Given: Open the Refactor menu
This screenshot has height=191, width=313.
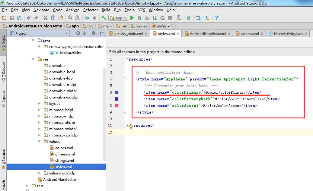Looking at the screenshot, I should coord(91,10).
